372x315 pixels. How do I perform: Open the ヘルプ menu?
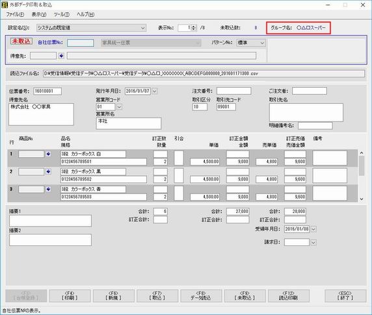coord(85,14)
